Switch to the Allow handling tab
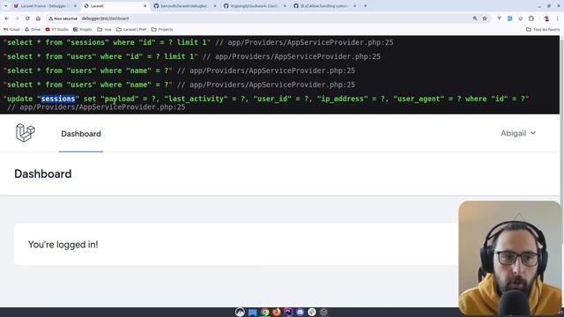 click(x=324, y=6)
